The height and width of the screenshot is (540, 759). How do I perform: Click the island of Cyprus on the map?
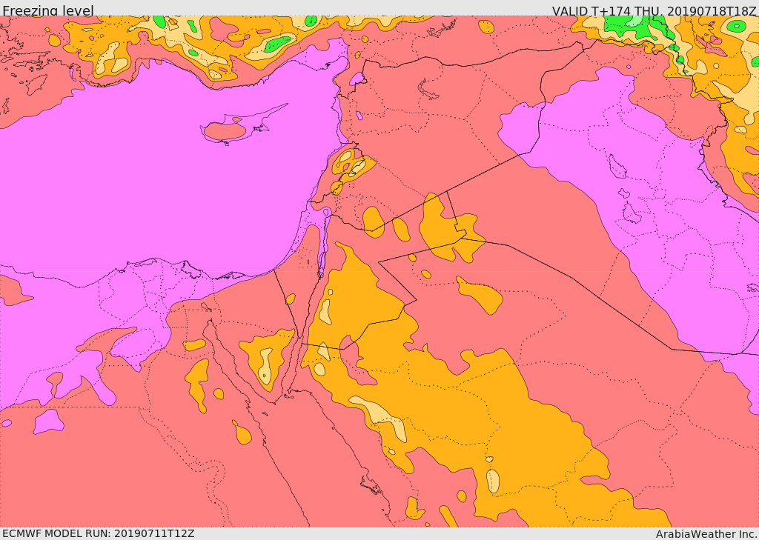(x=238, y=127)
